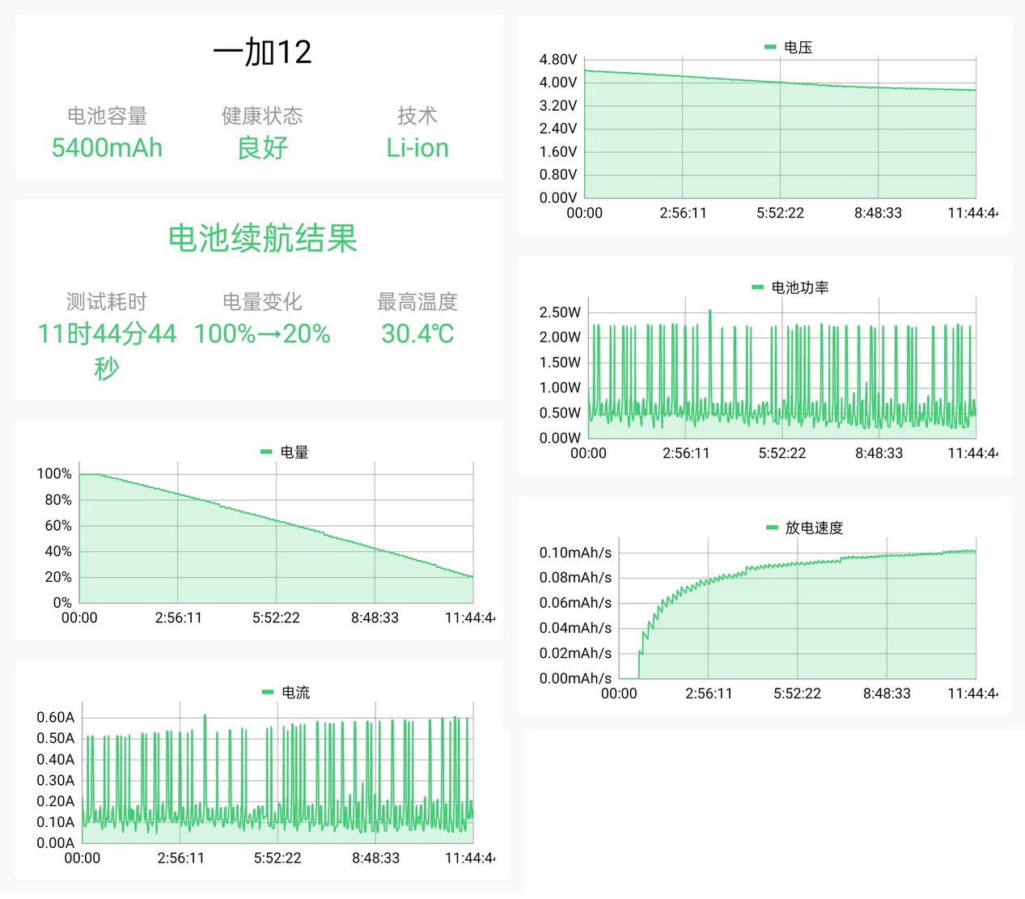1025x899 pixels.
Task: Toggle the 电池功率 chart legend
Action: pos(790,288)
